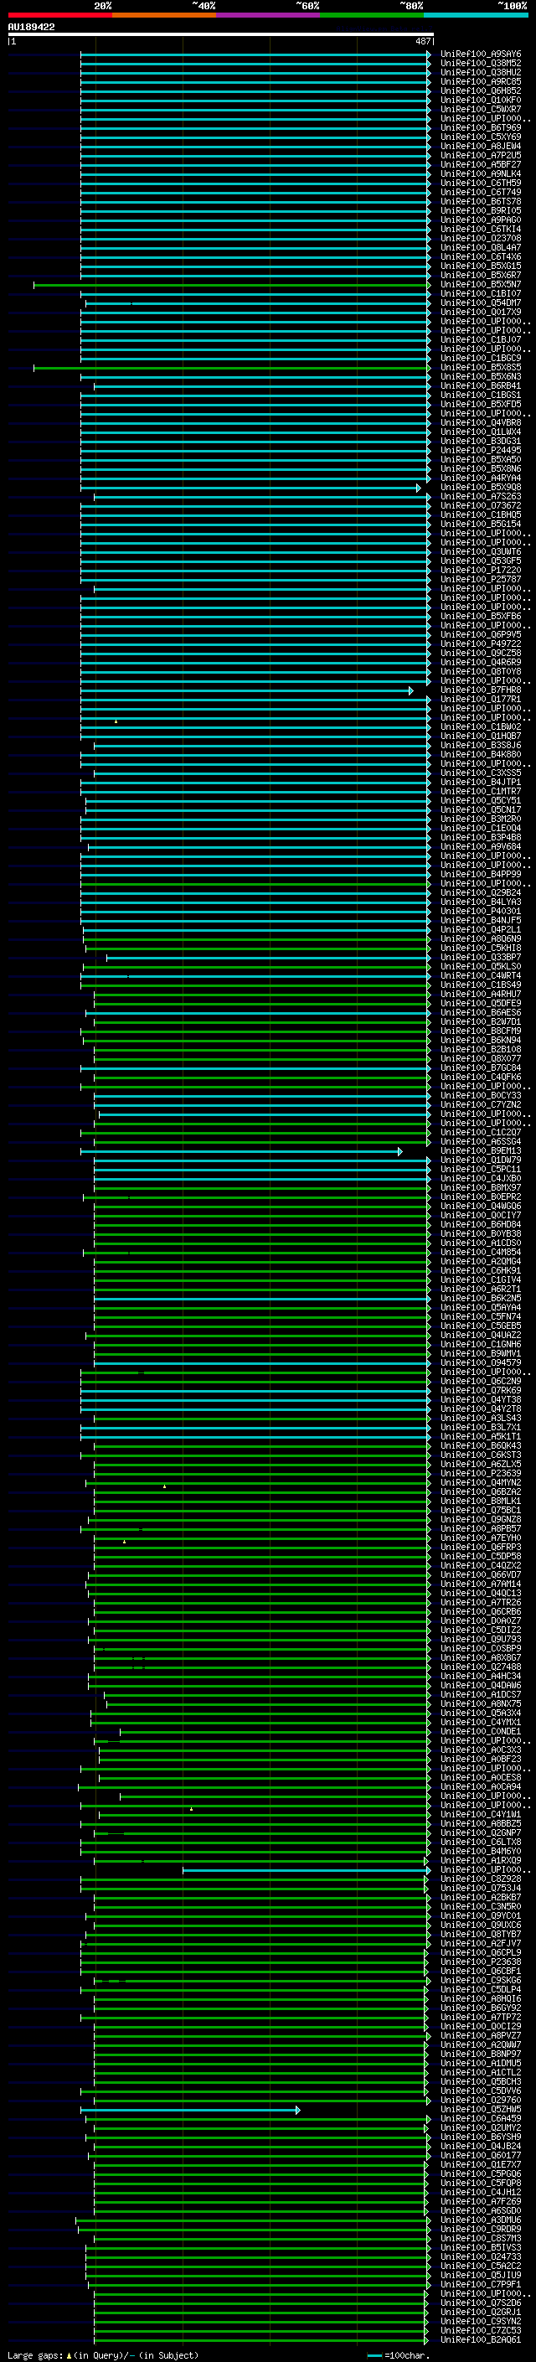The height and width of the screenshot is (2362, 536).
Task: Open hit UniRef100_B5X5N7
Action: tap(480, 284)
